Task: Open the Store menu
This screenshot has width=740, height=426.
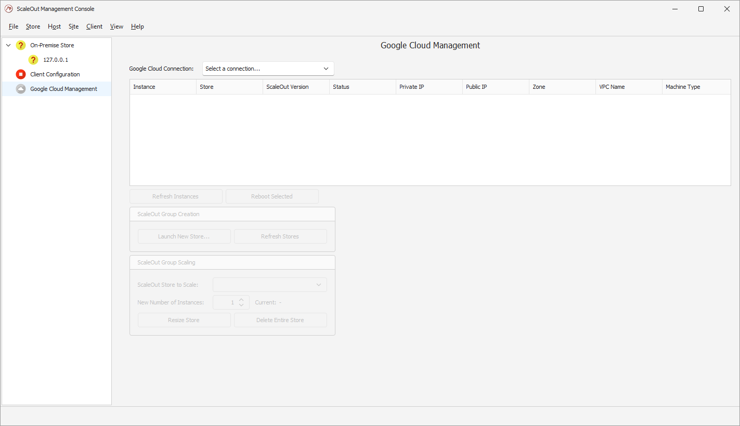Action: pos(33,26)
